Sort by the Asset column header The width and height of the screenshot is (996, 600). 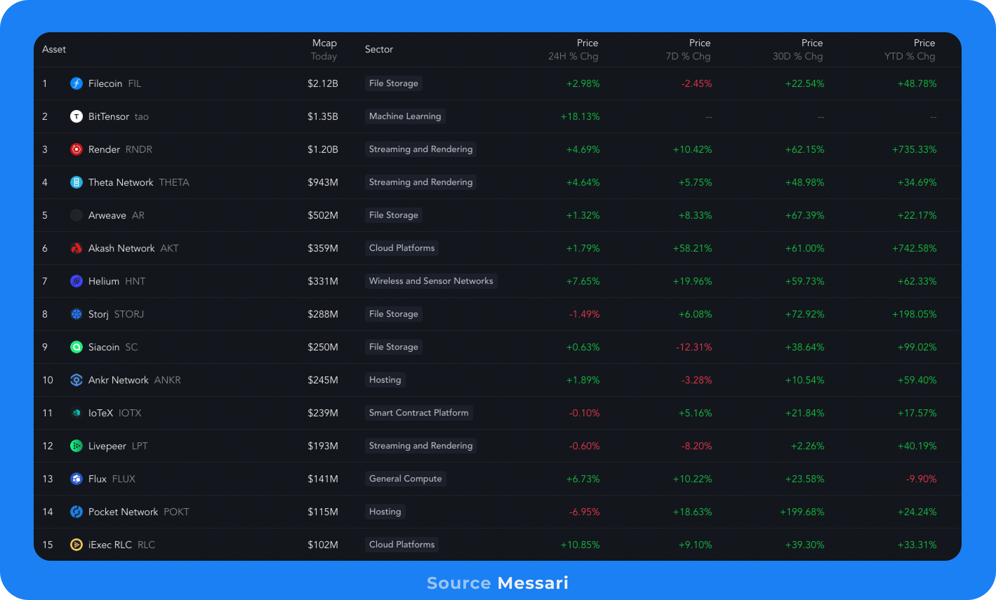click(54, 50)
